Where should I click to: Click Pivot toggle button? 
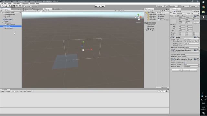point(27,6)
